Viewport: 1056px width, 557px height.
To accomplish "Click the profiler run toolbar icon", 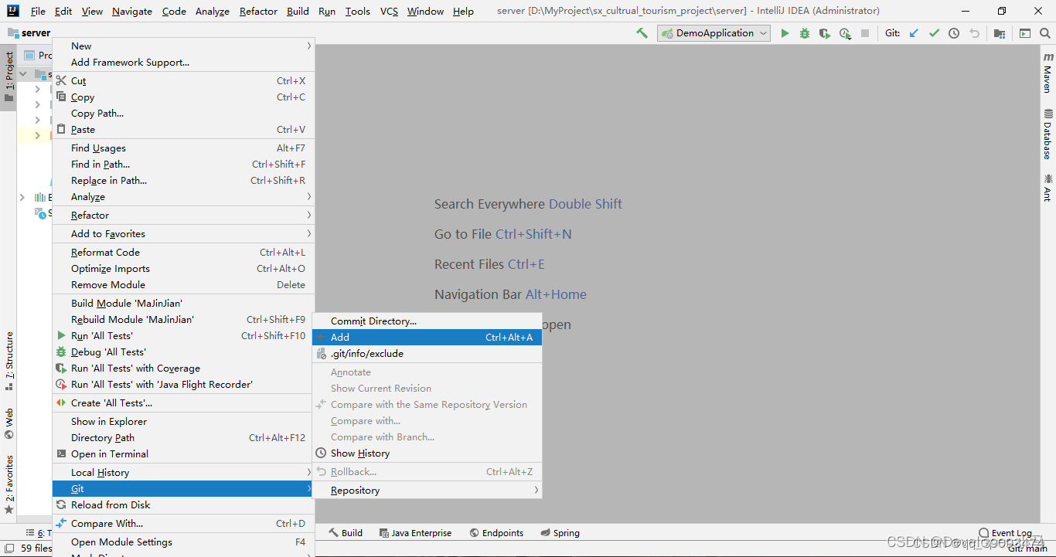I will pos(845,33).
